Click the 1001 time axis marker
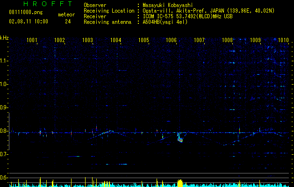 32,40
